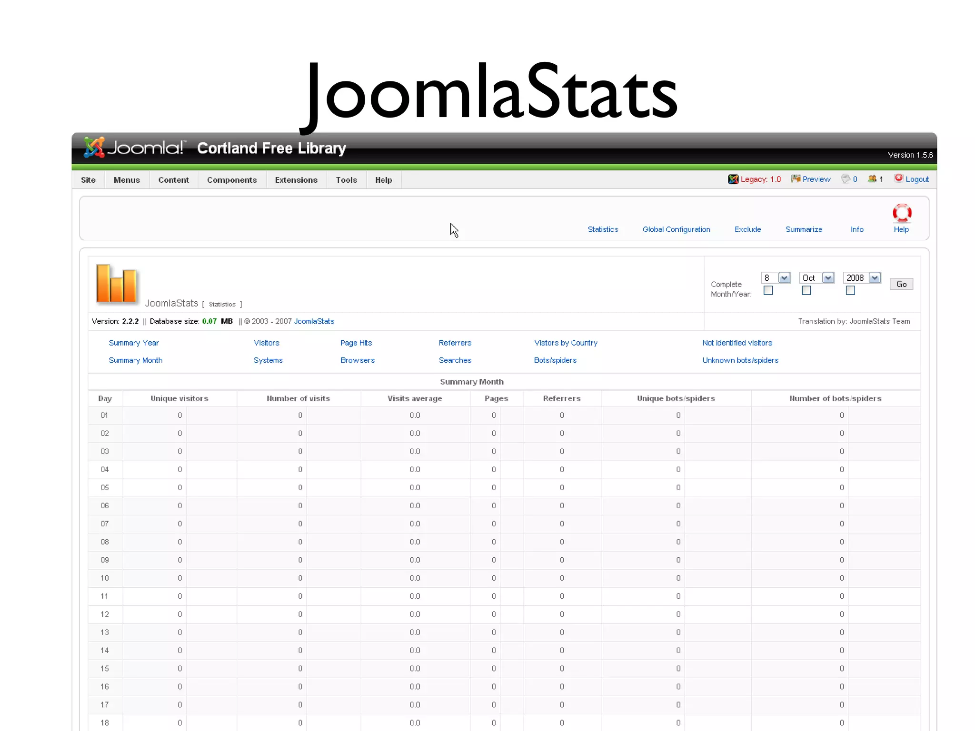Tick the checkbox under the Oct dropdown
Screen dimensions: 975x731
coord(806,290)
